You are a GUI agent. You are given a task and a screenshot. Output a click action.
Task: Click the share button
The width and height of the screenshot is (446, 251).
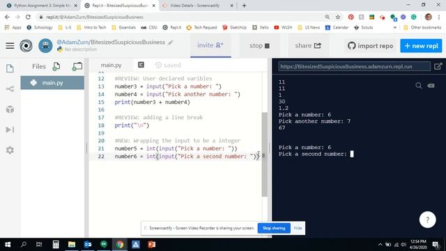pos(308,45)
